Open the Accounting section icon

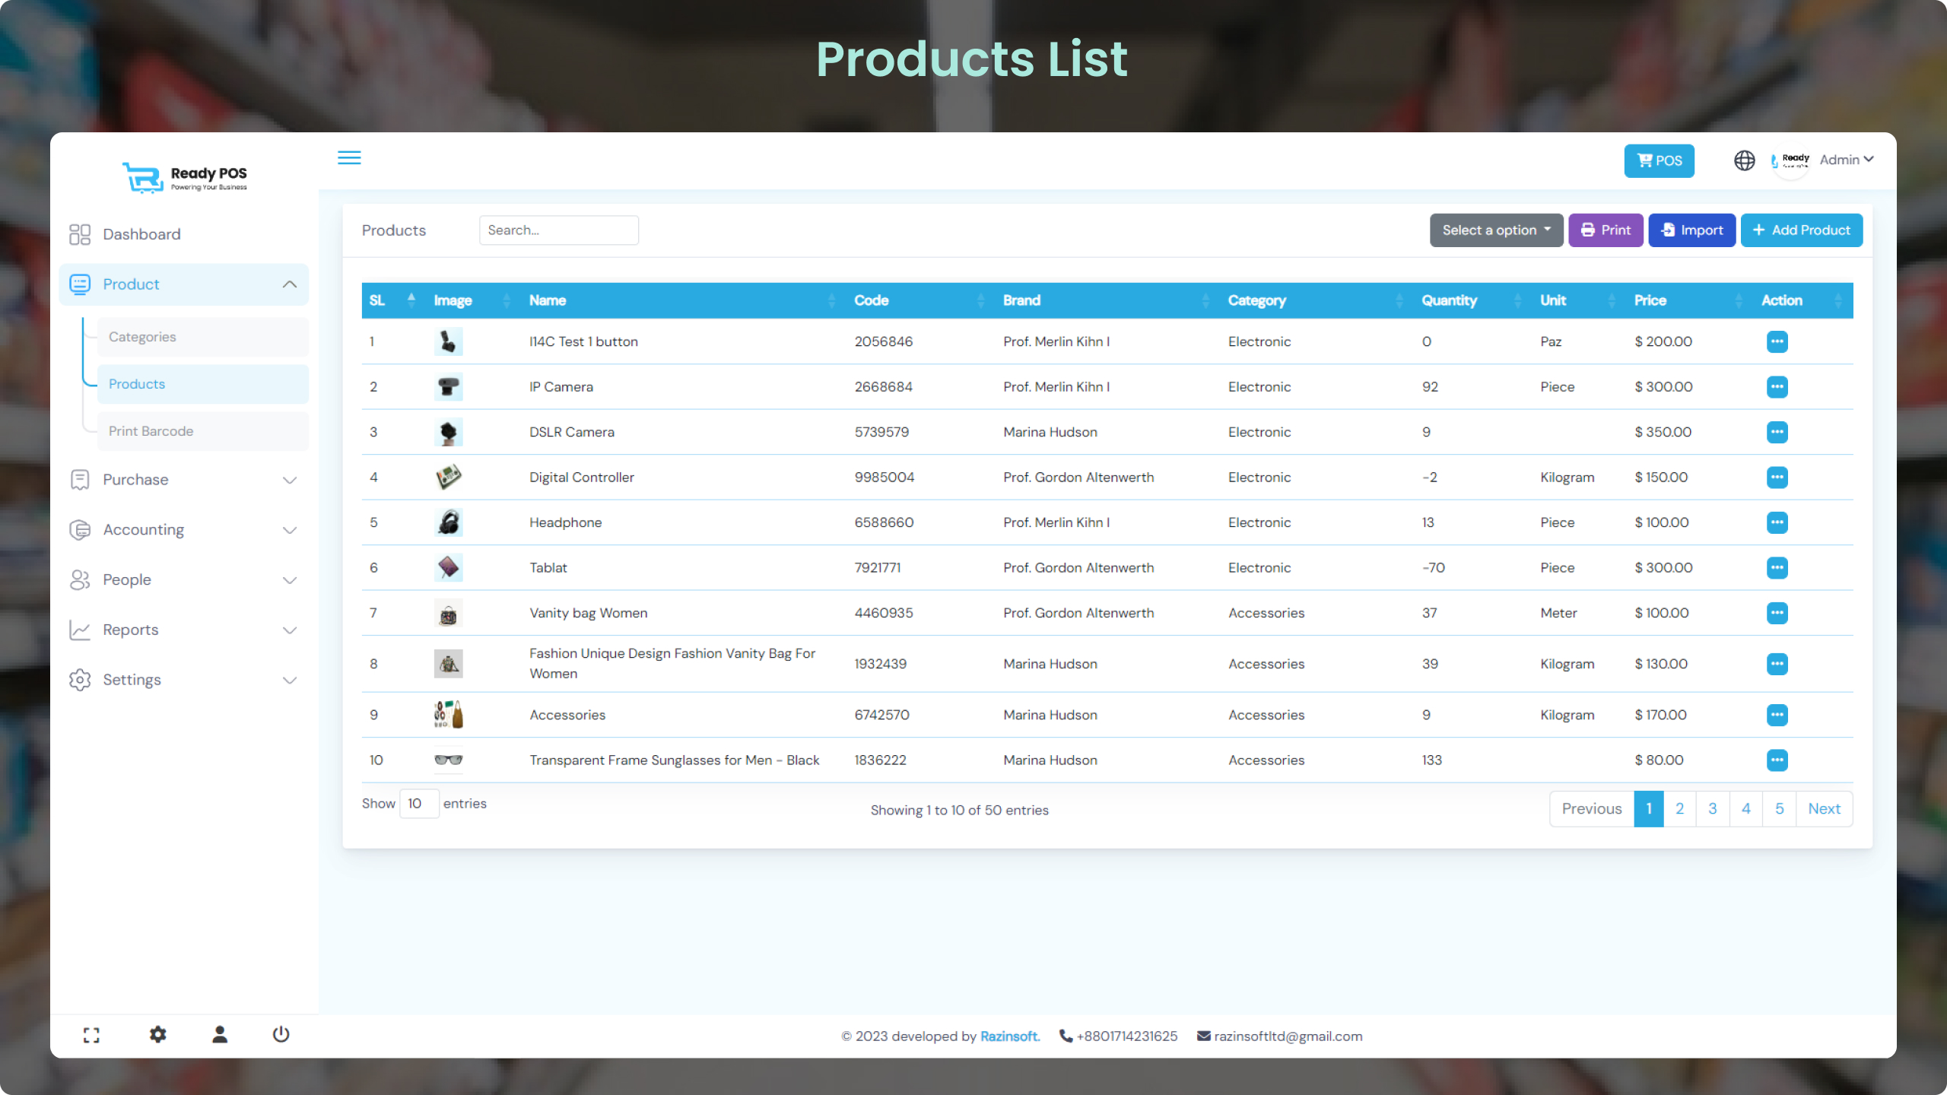pyautogui.click(x=80, y=529)
